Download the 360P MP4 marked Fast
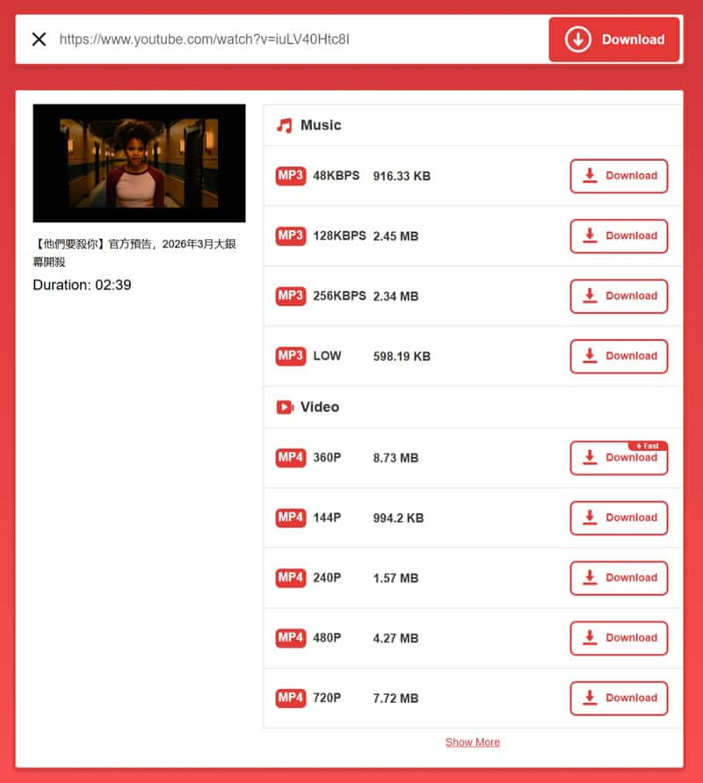 click(x=619, y=458)
